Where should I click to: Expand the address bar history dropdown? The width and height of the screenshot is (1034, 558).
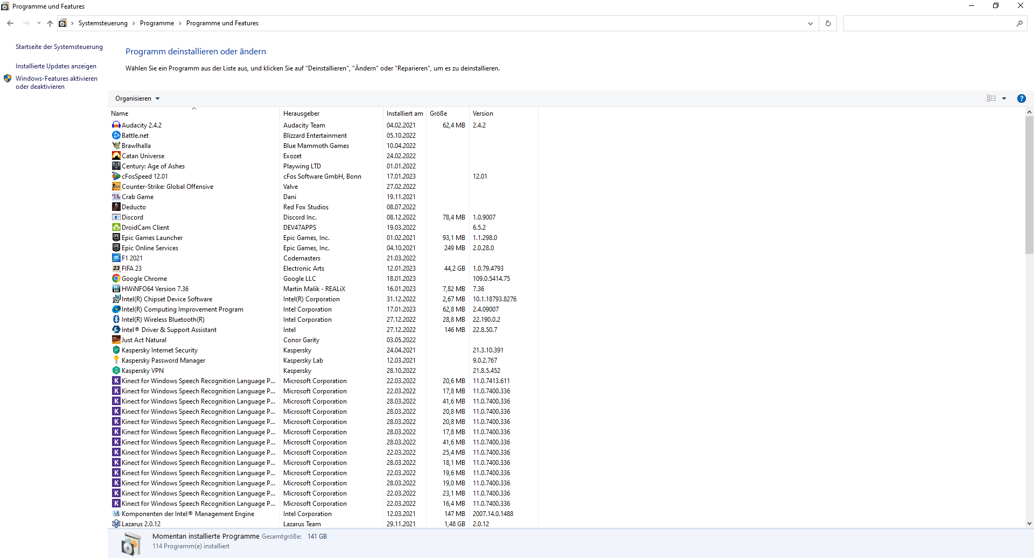click(x=810, y=23)
